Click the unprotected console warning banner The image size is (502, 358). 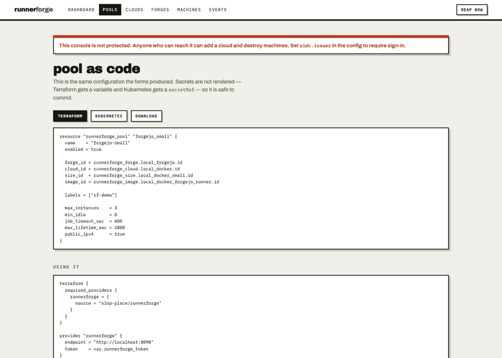click(x=251, y=45)
